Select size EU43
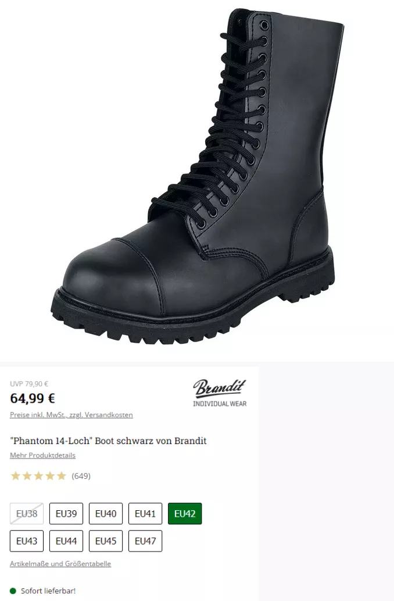The image size is (394, 601). [x=27, y=541]
